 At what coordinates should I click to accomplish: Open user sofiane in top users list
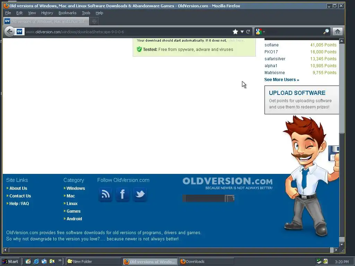271,45
